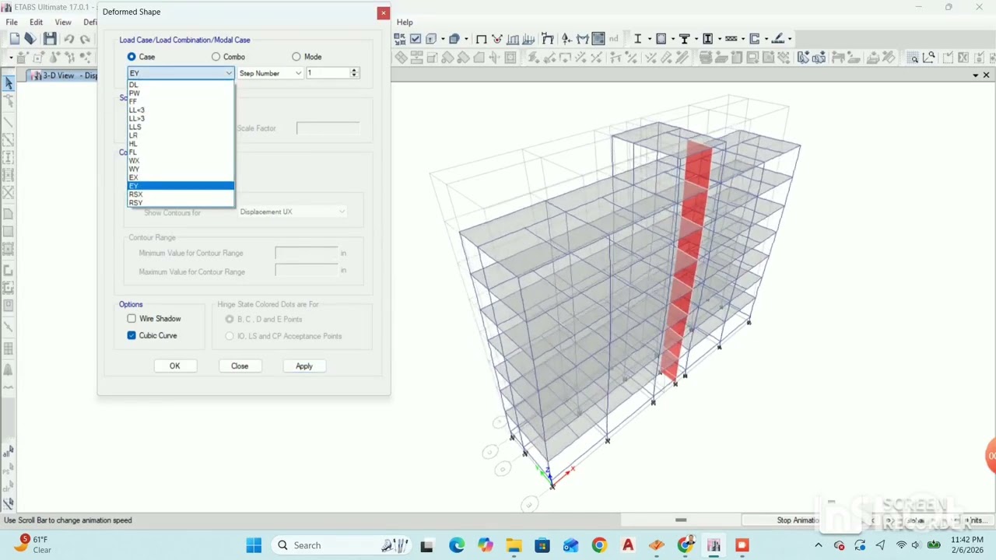The height and width of the screenshot is (560, 996).
Task: Open the system tray hidden icons chevron
Action: click(x=818, y=545)
